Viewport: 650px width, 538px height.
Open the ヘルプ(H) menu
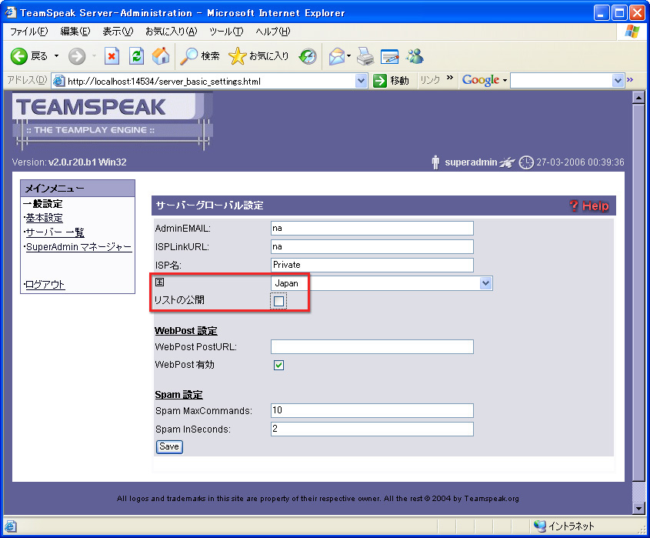(x=273, y=32)
